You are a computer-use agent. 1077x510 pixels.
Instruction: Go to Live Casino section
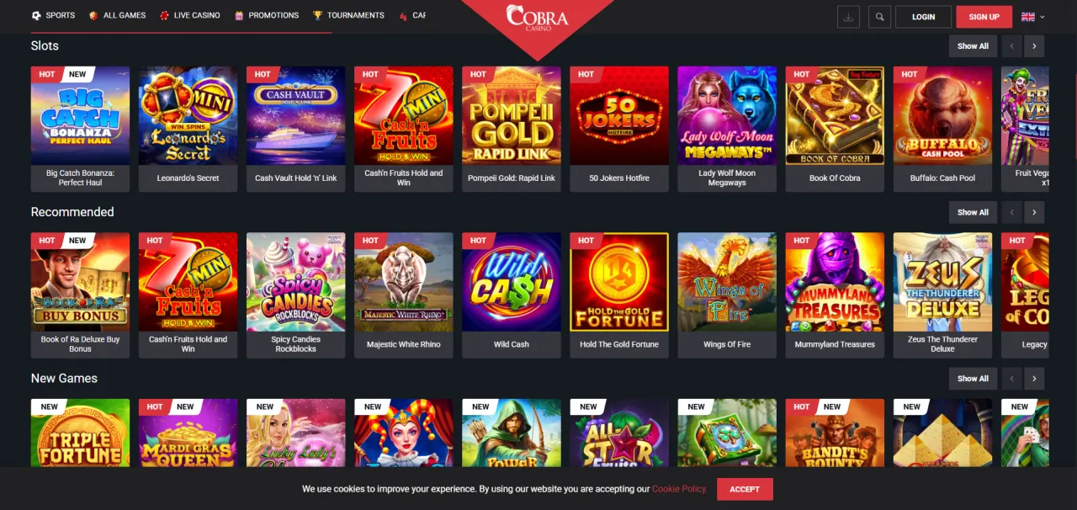(x=190, y=15)
